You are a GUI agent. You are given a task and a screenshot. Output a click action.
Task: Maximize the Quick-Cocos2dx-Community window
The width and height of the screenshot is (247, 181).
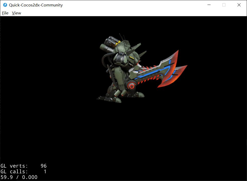click(x=224, y=5)
